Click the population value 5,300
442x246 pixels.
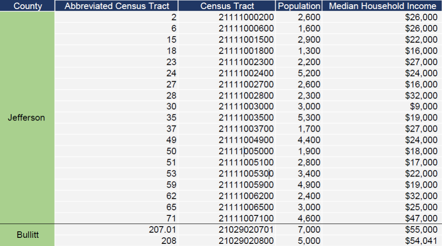click(309, 117)
